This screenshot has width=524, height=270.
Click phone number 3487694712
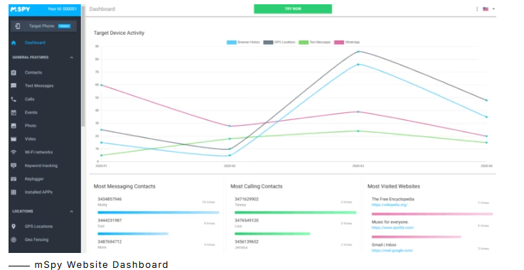point(109,242)
